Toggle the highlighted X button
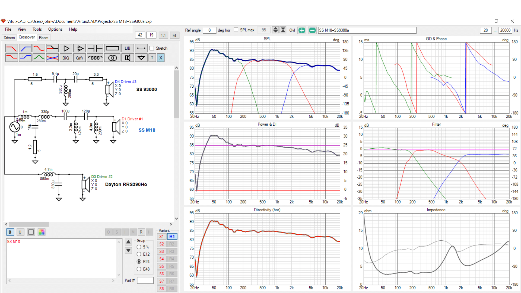Screen dimensions: 521x293 point(161,58)
